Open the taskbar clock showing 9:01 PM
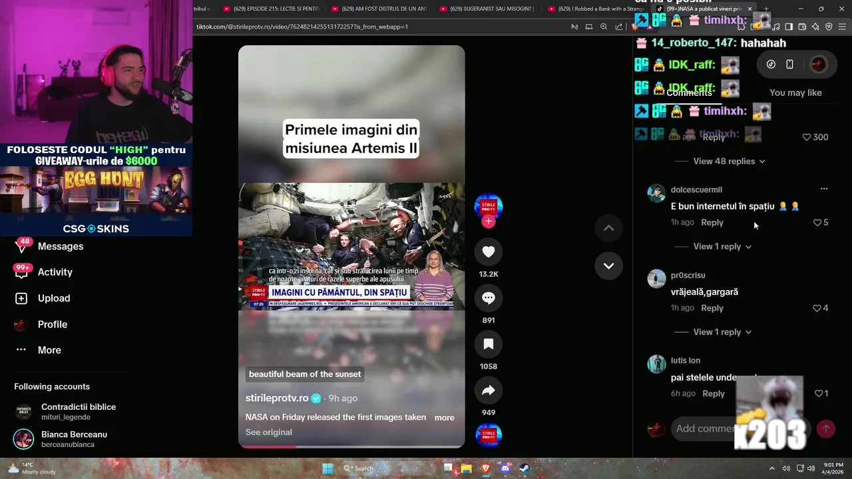Viewport: 852px width, 479px height. (833, 468)
